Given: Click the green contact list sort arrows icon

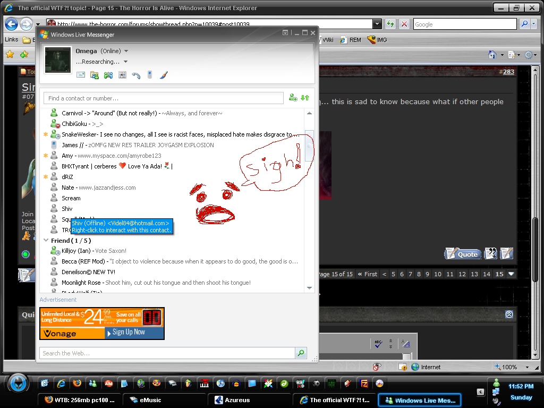Looking at the screenshot, I should tap(305, 98).
